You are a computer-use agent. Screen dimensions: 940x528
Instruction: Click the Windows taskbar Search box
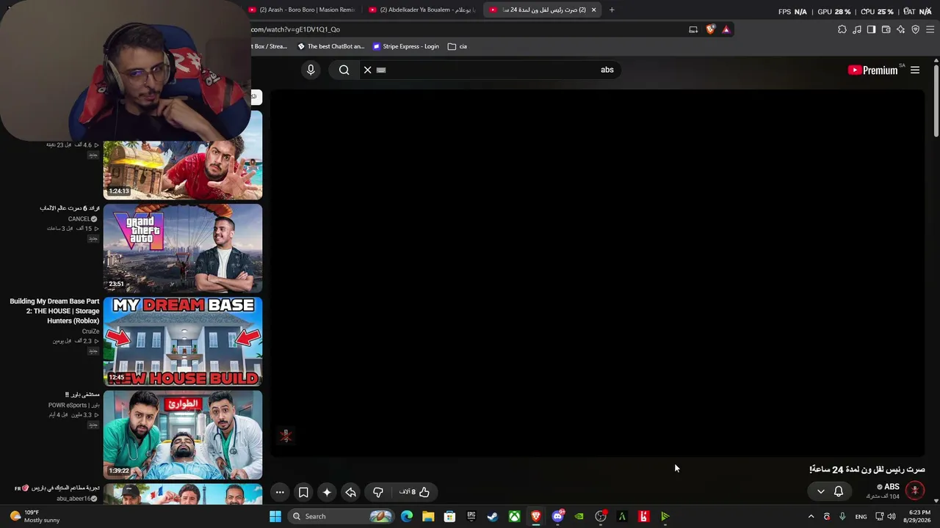coord(341,516)
